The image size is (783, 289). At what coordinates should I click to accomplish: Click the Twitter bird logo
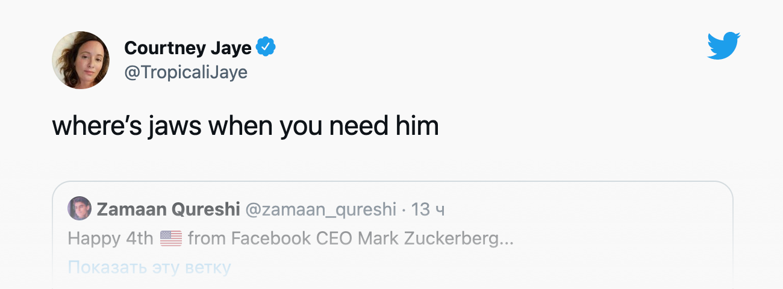tap(723, 46)
